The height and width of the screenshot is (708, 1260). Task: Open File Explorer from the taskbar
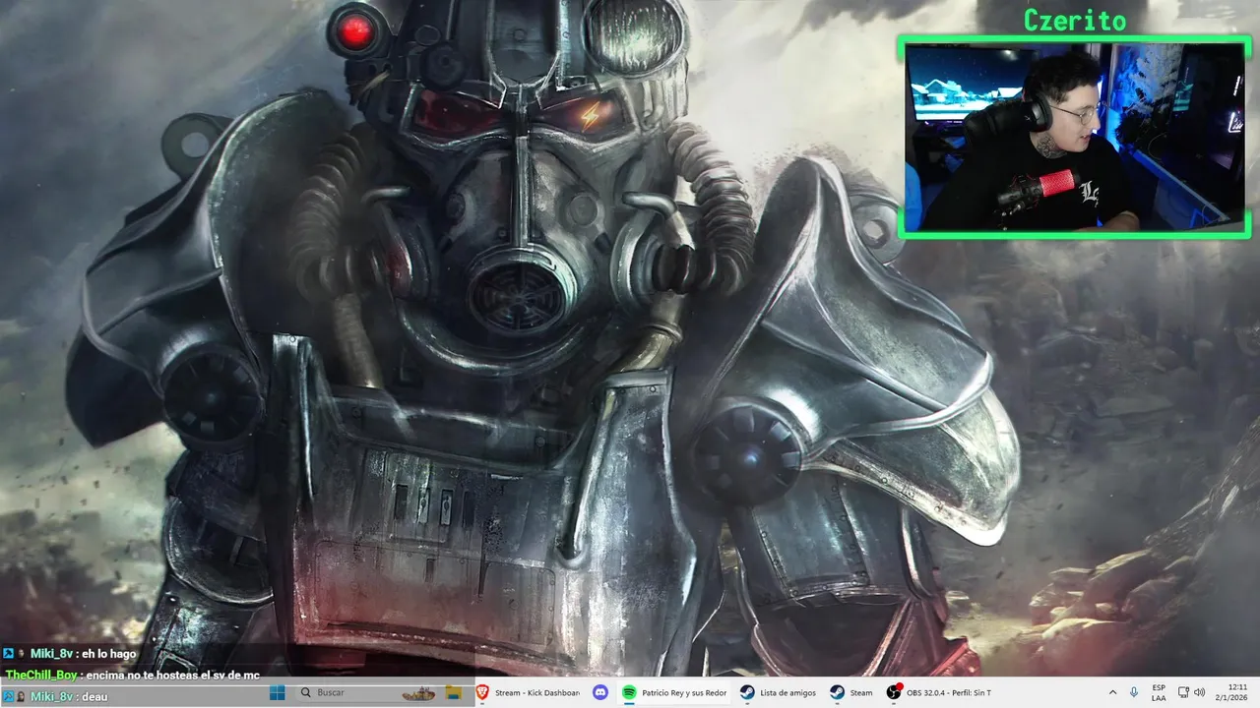[x=454, y=692]
